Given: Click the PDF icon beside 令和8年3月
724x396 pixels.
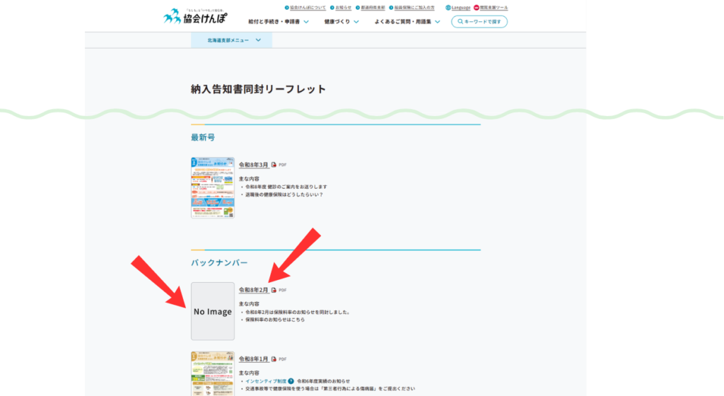Looking at the screenshot, I should click(274, 165).
